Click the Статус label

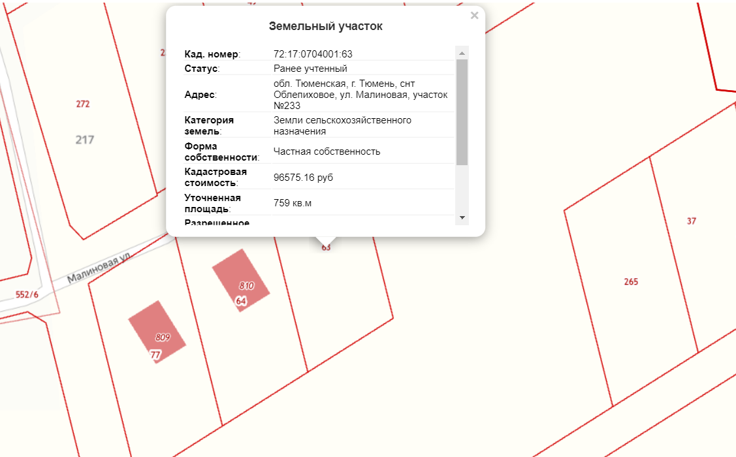tap(202, 69)
